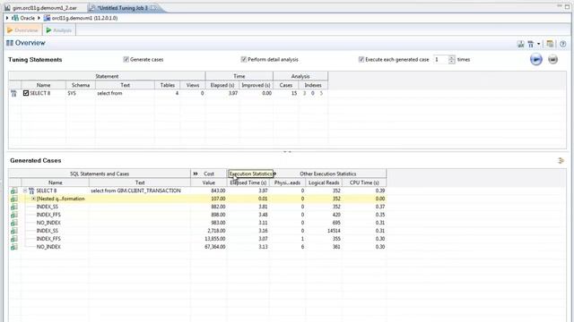Image resolution: width=574 pixels, height=322 pixels.
Task: Click the Improved (s) column header
Action: [x=256, y=85]
